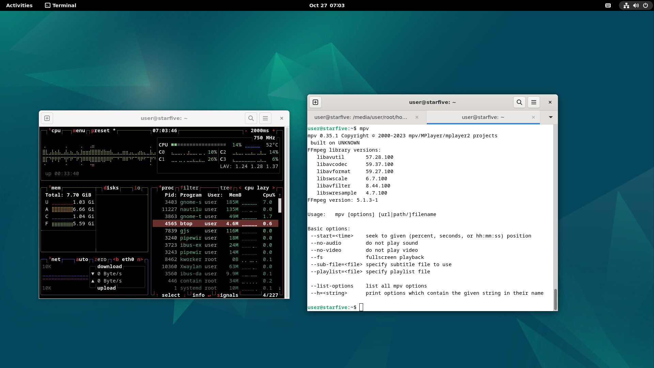Toggle btop proc tree view
Viewport: 654px width, 368px height.
click(x=226, y=188)
